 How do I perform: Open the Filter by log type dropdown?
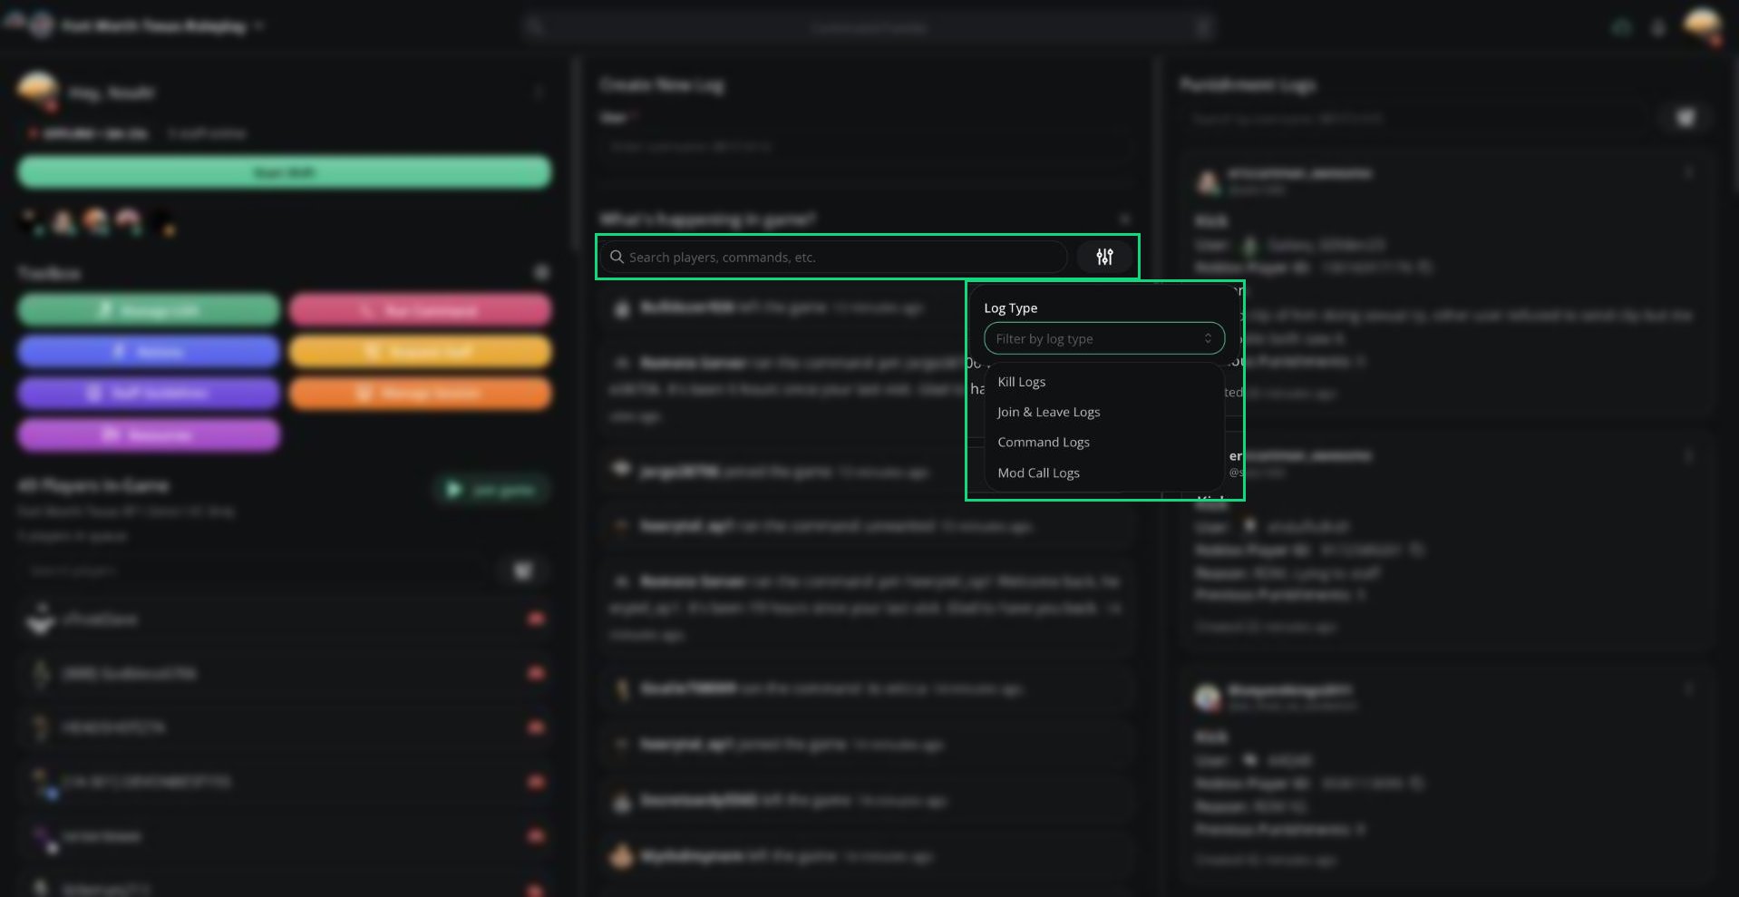[1103, 338]
